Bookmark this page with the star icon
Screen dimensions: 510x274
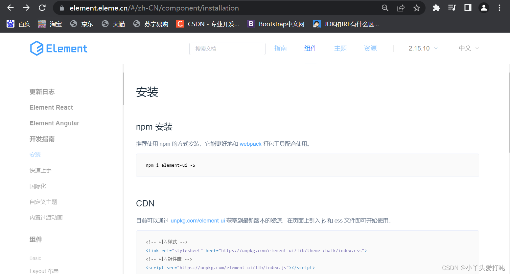click(x=417, y=8)
